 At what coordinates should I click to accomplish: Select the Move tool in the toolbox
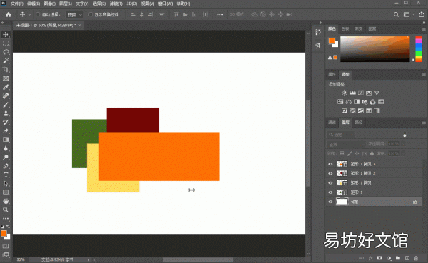(6, 34)
